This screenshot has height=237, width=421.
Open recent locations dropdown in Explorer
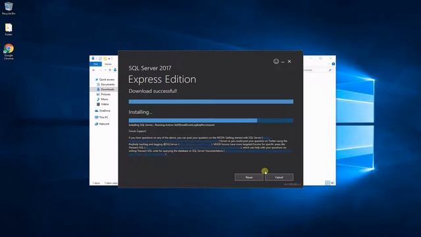[x=105, y=70]
